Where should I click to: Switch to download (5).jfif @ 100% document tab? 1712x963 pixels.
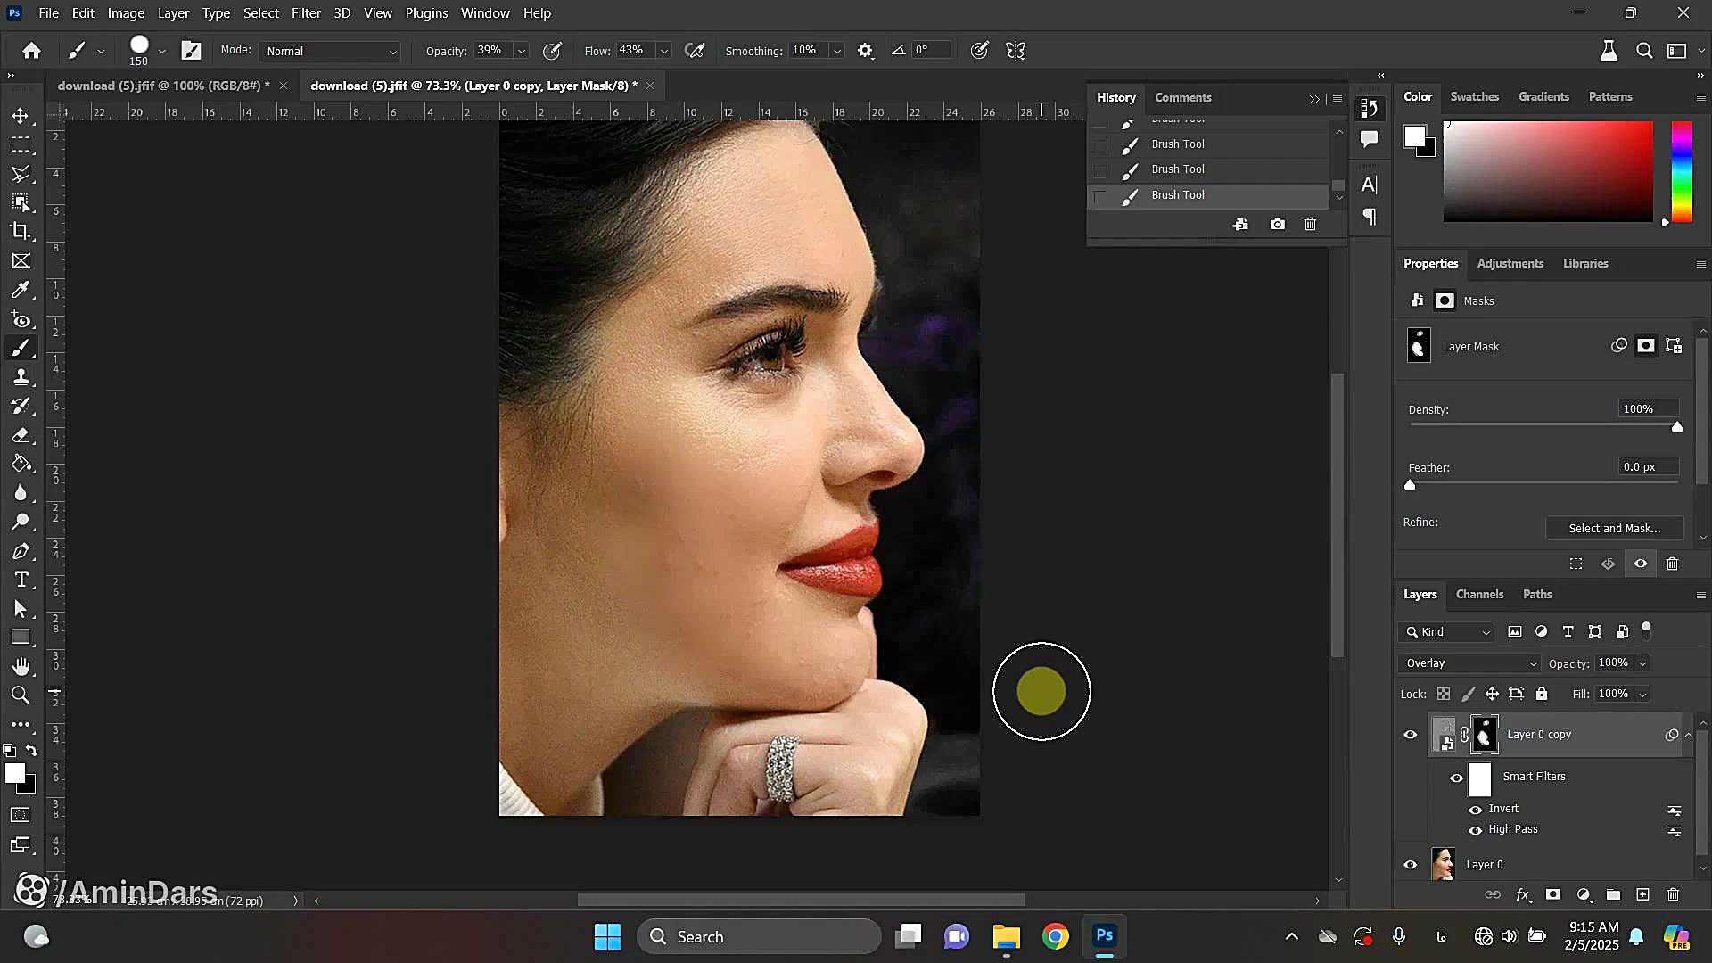(163, 86)
